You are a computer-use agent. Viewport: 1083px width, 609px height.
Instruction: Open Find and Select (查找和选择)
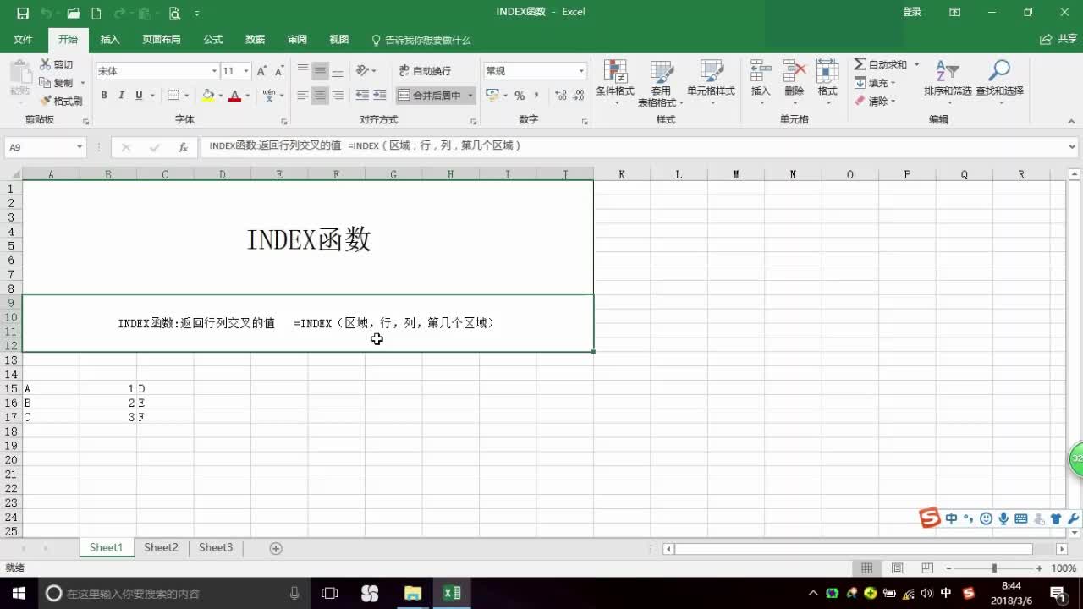point(998,80)
